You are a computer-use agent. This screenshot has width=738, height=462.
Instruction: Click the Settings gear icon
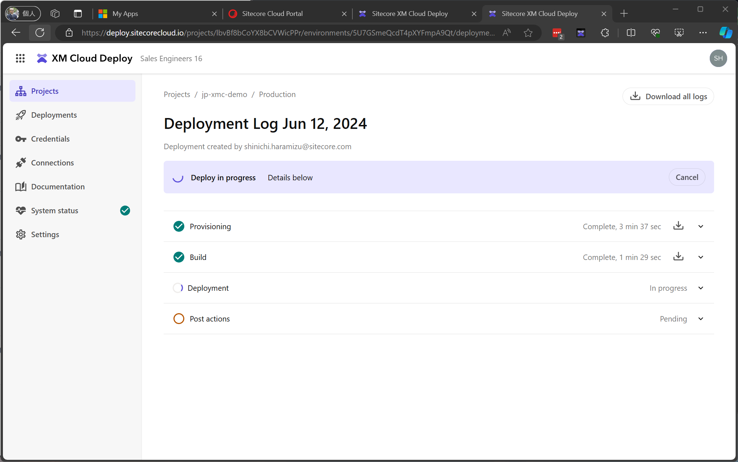20,234
